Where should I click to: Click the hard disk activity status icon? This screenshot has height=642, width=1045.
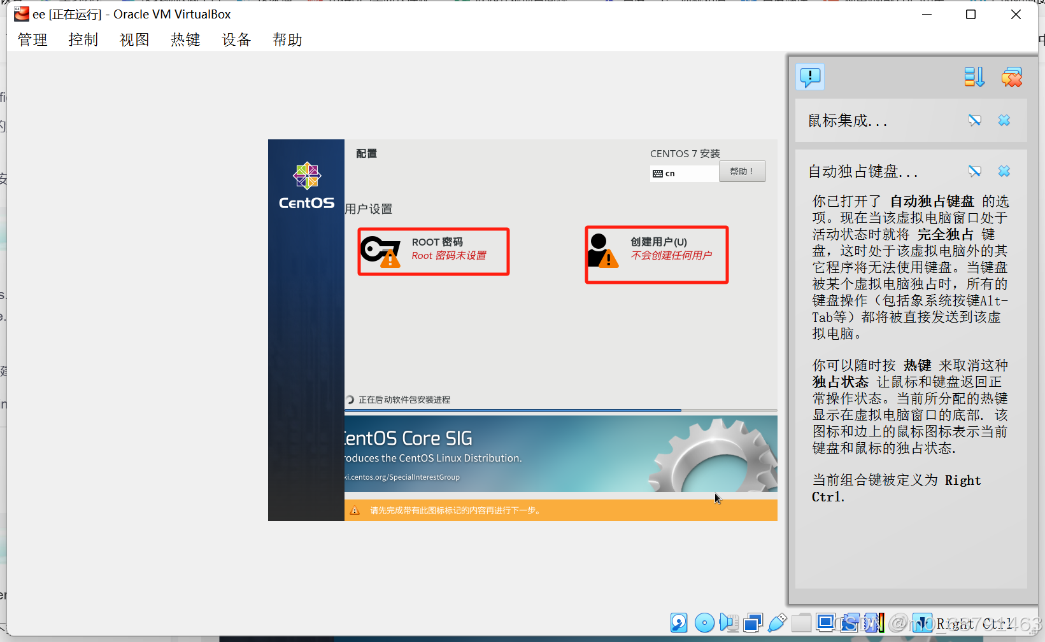point(679,622)
